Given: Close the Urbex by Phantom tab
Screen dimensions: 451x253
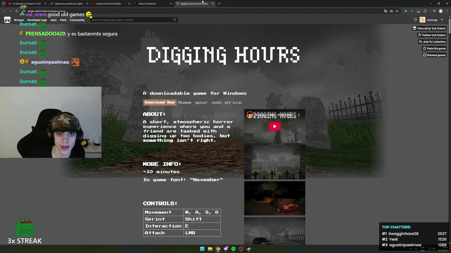Looking at the screenshot, I should (171, 4).
